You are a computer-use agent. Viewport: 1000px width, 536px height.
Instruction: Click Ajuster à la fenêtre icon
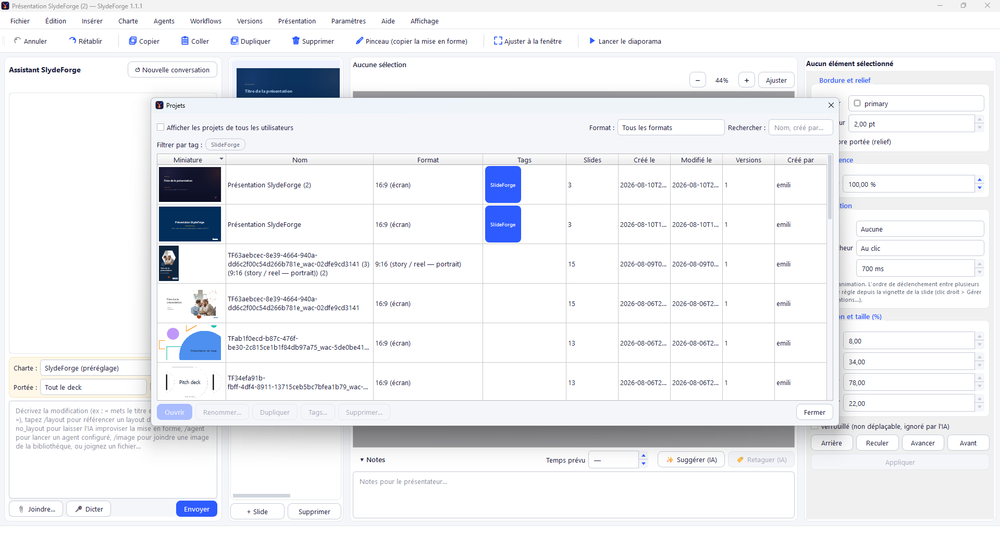click(x=498, y=41)
